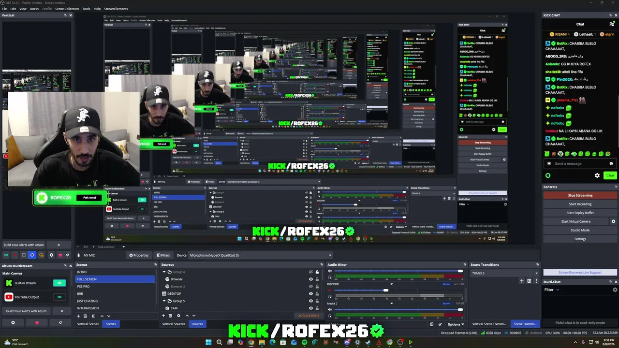
Task: Mute the Media 2 audio channel
Action: (330, 309)
